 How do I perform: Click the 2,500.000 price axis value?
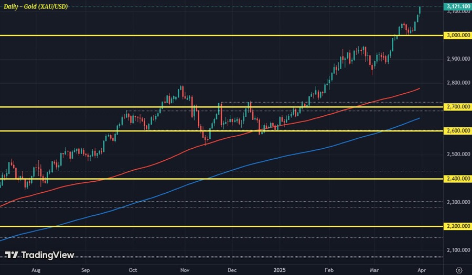coord(458,154)
